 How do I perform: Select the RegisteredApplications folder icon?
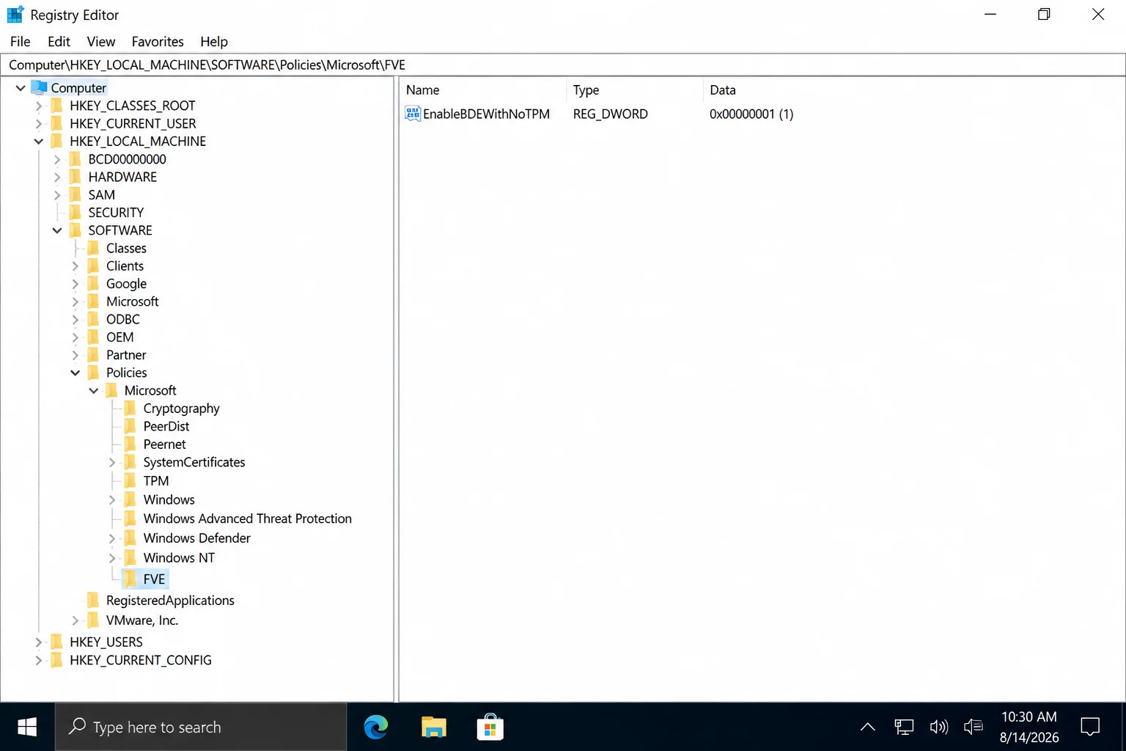pyautogui.click(x=93, y=600)
